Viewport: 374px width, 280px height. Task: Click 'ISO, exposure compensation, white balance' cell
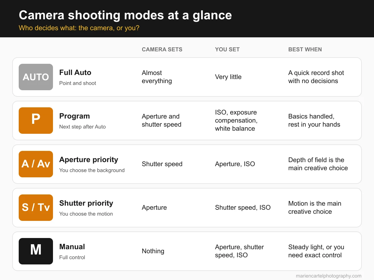pos(236,120)
